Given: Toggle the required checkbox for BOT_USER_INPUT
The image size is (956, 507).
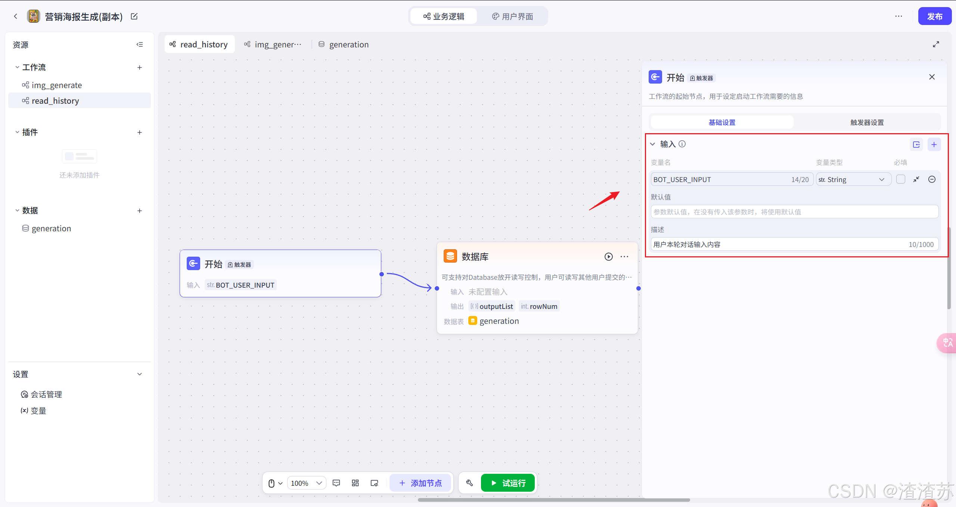Looking at the screenshot, I should point(900,179).
